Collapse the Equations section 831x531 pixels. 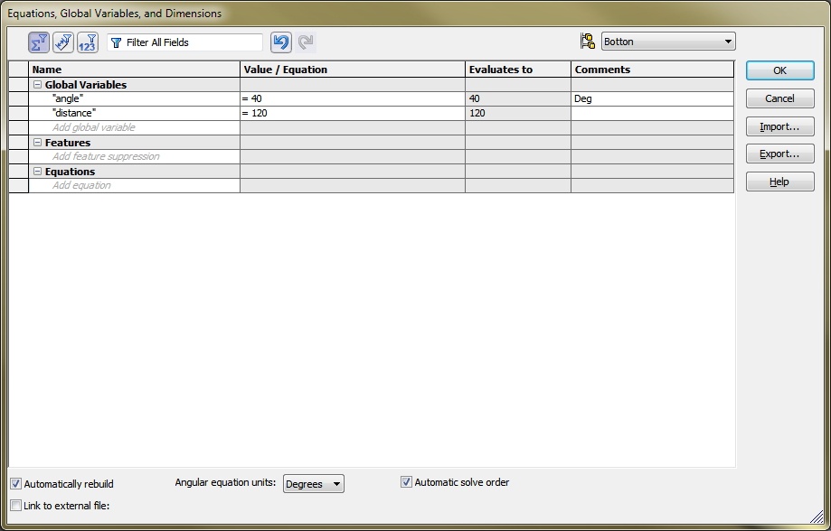click(x=38, y=172)
